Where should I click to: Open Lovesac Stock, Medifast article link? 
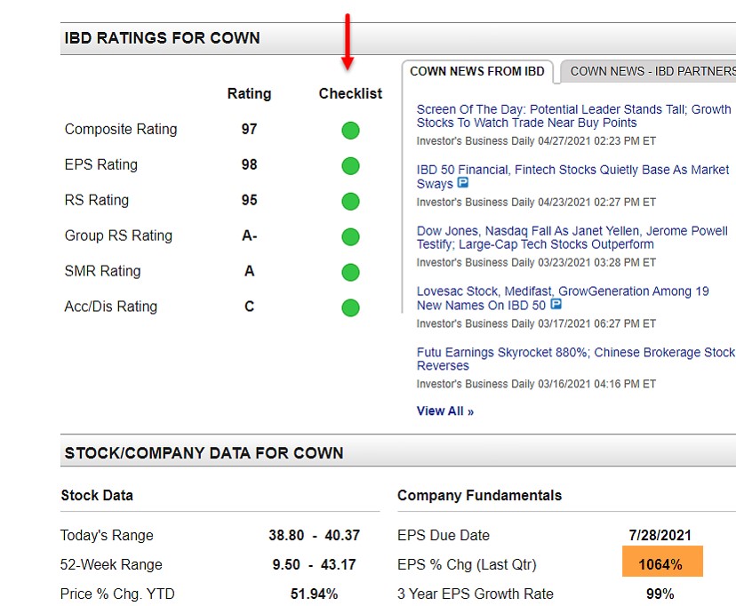click(562, 298)
